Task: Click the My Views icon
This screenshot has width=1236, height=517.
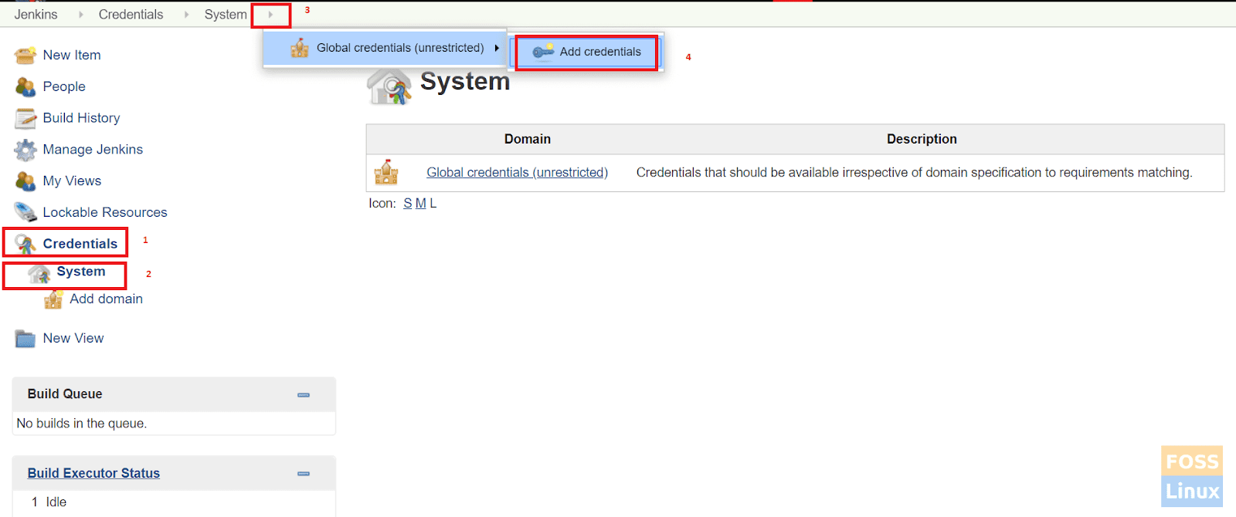Action: (25, 181)
